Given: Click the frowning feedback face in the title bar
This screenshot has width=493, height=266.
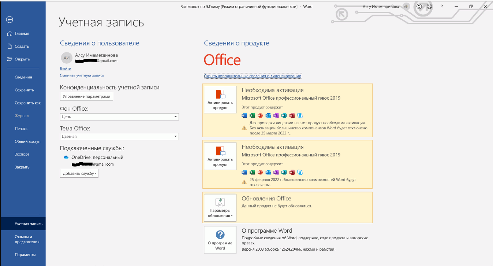Looking at the screenshot, I should pyautogui.click(x=429, y=6).
